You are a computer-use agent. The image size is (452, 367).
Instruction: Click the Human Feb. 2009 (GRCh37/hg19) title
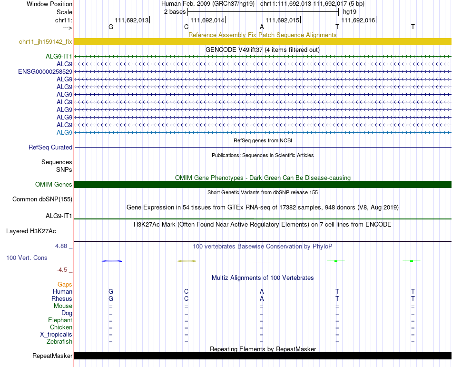[208, 4]
